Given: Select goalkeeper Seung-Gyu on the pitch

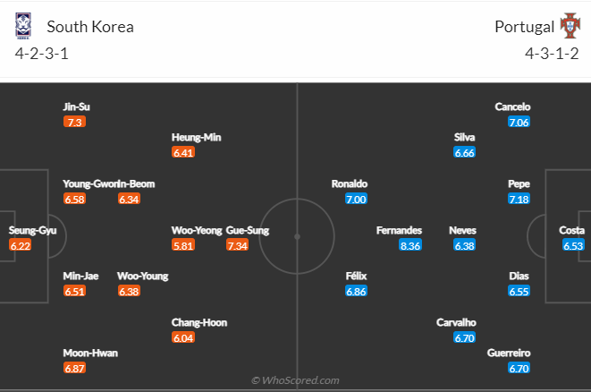Looking at the screenshot, I should tap(32, 230).
